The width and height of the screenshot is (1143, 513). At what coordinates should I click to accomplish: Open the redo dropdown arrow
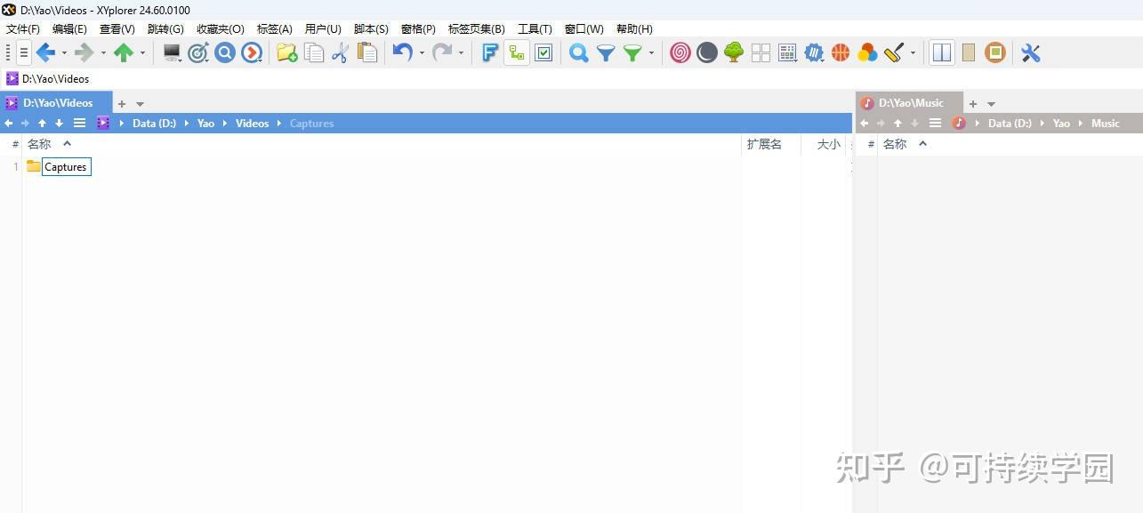[x=461, y=52]
